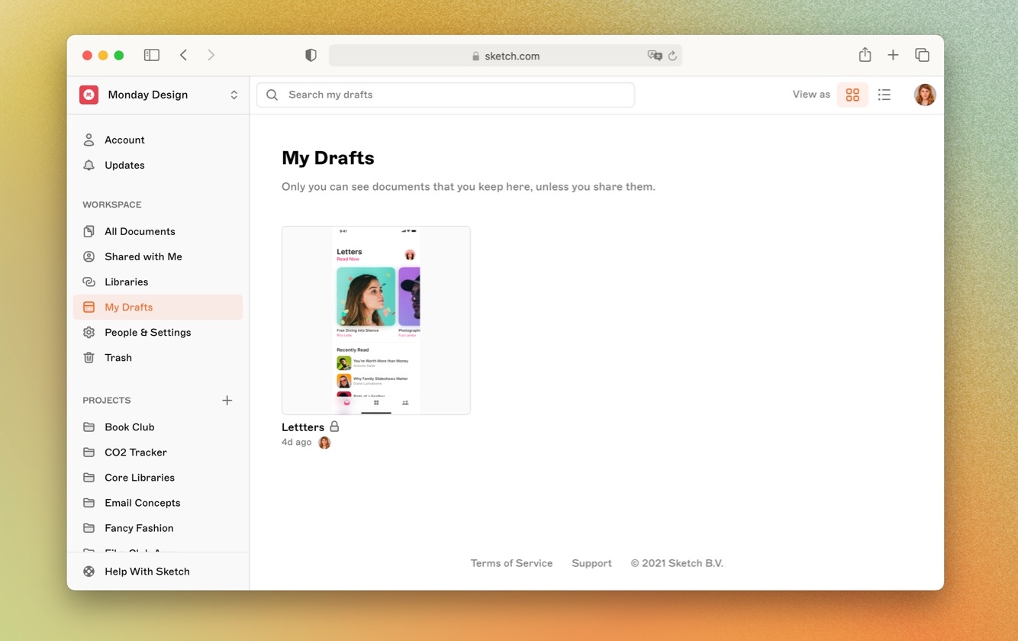Open privacy report shield icon
Screen dimensions: 1018x641
coord(311,55)
